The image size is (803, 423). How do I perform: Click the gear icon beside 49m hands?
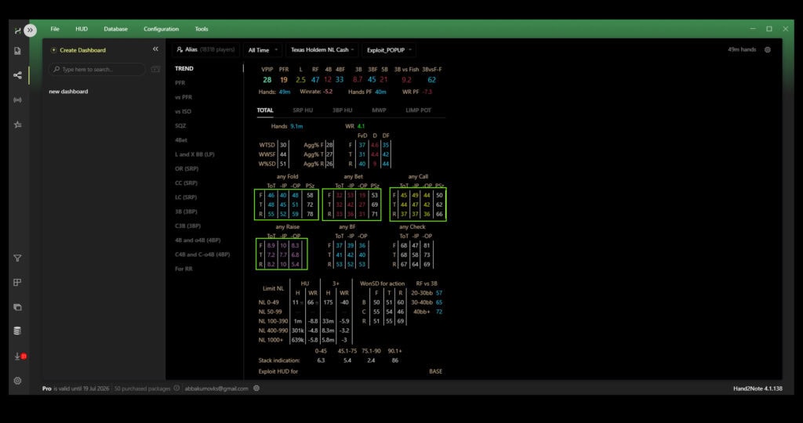pyautogui.click(x=768, y=49)
